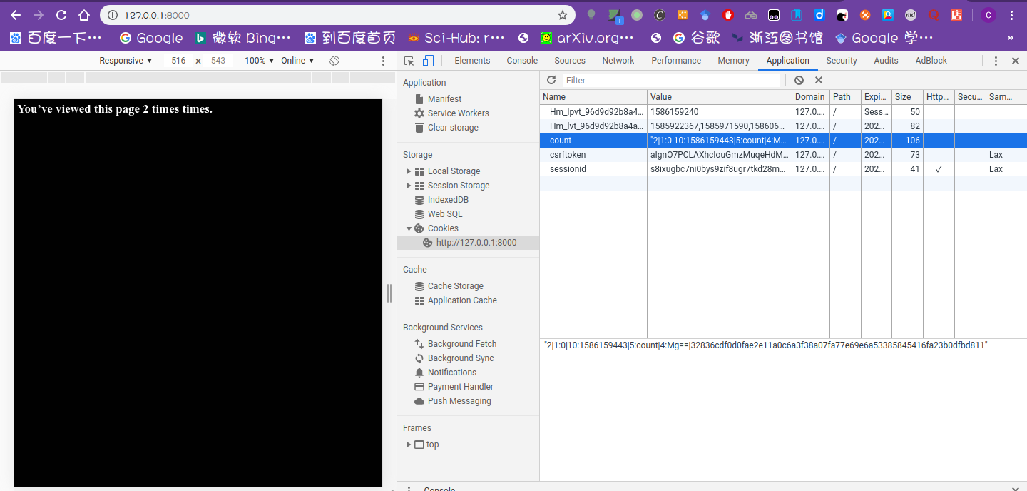Bookmark the page using the star icon

coord(563,14)
